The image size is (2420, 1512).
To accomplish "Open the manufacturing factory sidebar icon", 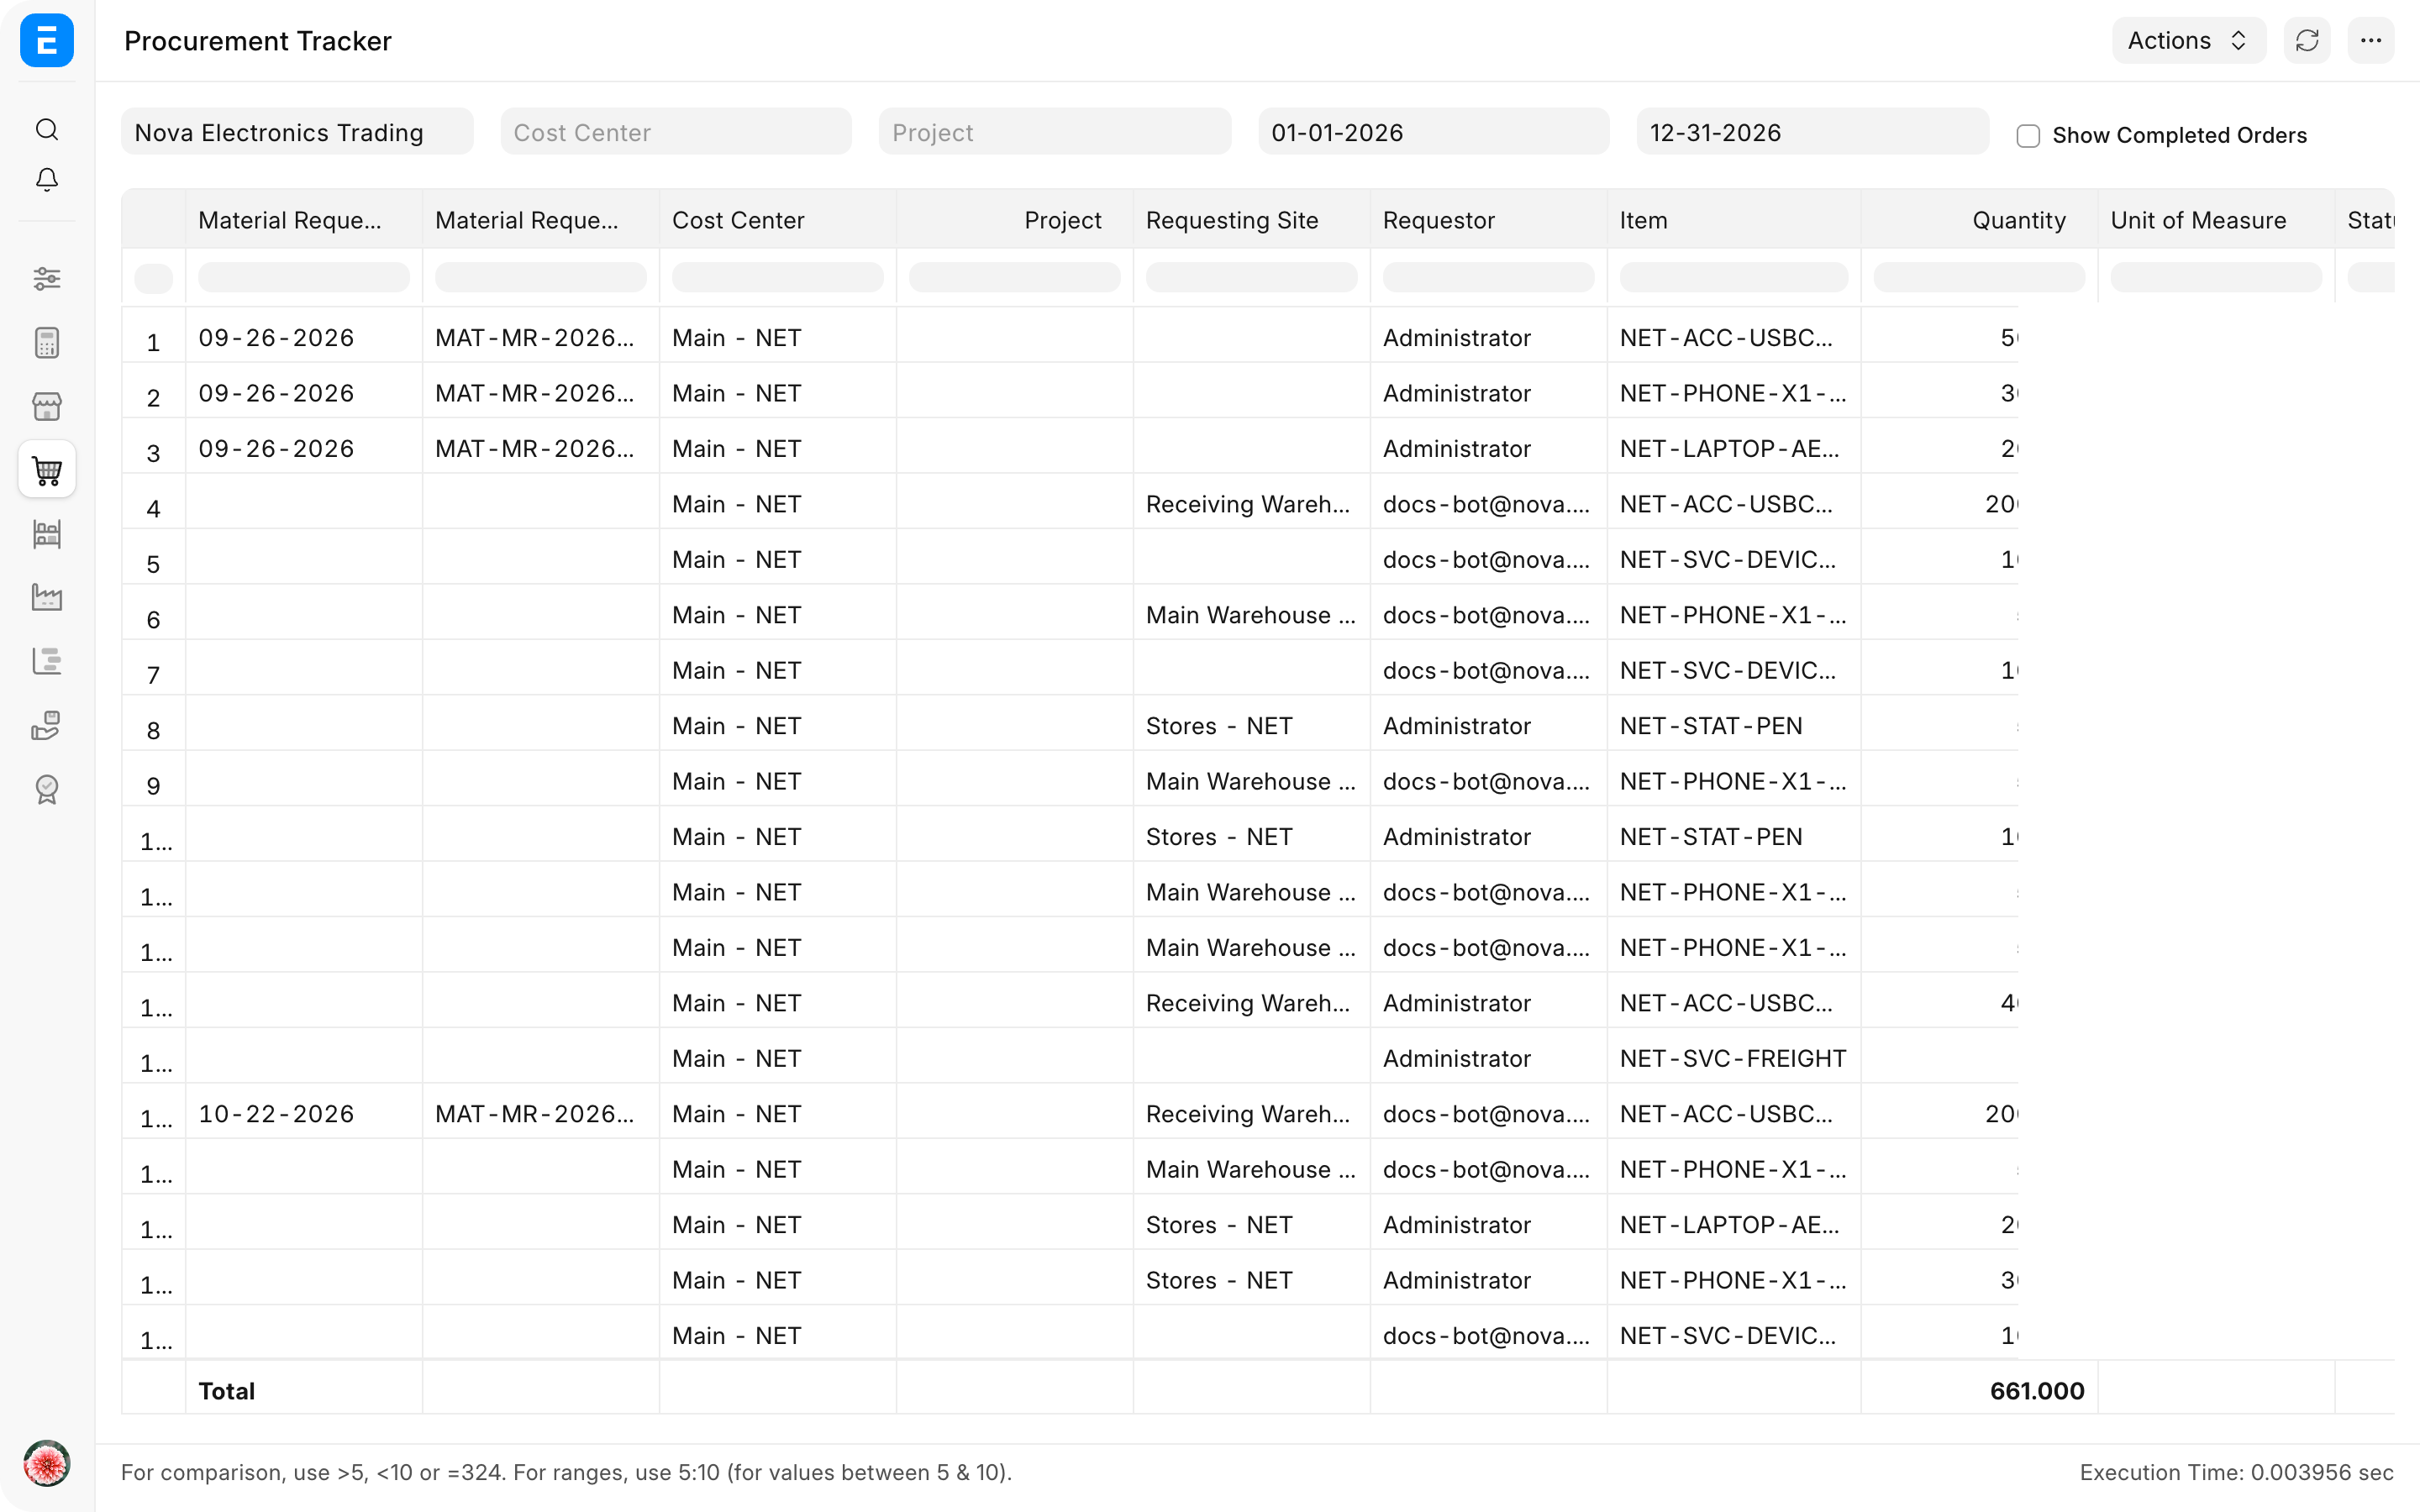I will pos(47,597).
